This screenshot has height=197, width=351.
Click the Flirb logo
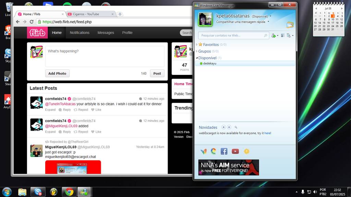(37, 32)
